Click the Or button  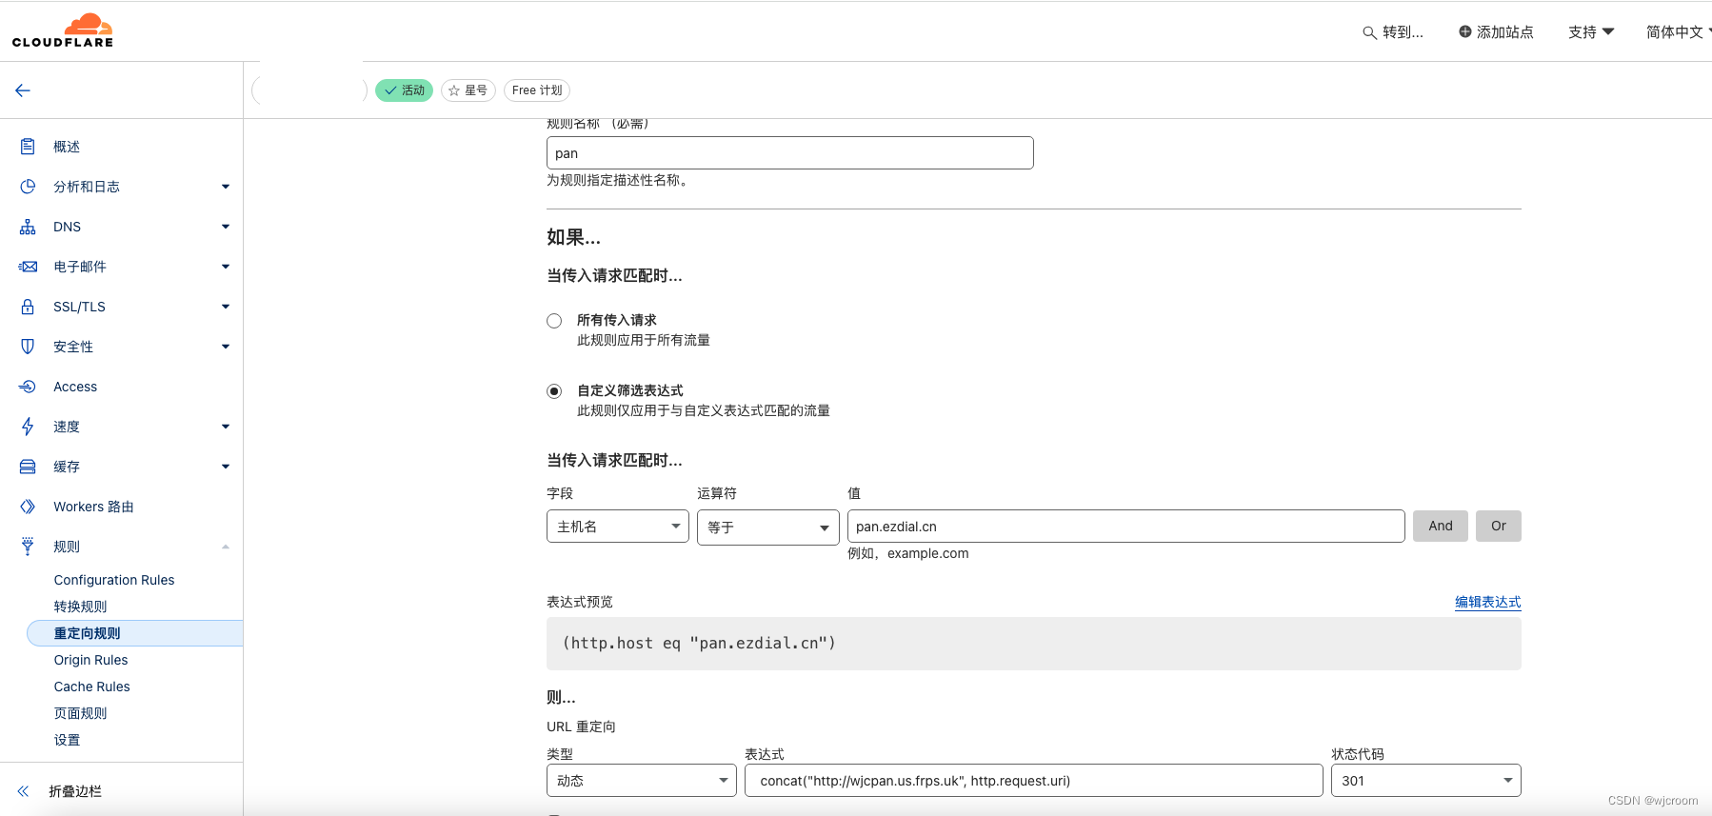point(1499,527)
